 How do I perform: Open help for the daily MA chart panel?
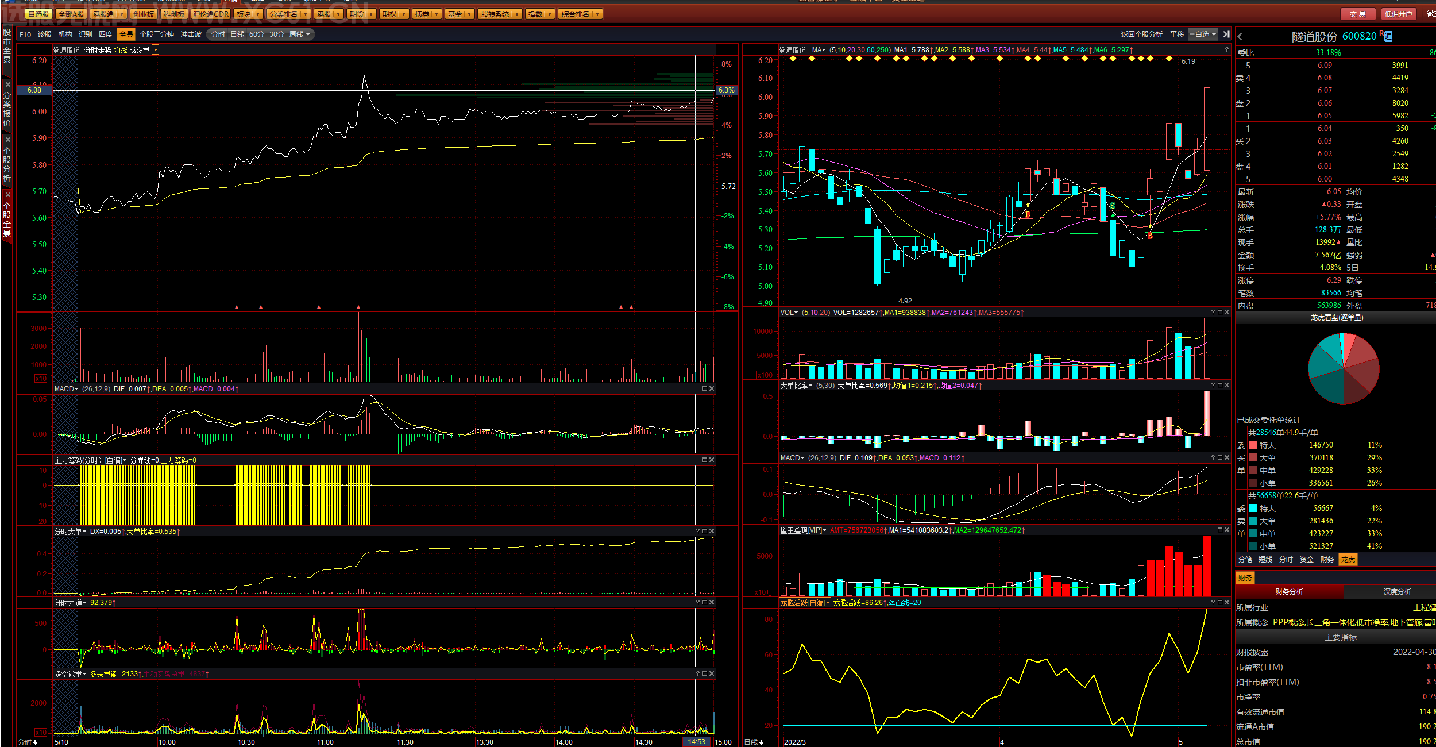(x=1226, y=50)
